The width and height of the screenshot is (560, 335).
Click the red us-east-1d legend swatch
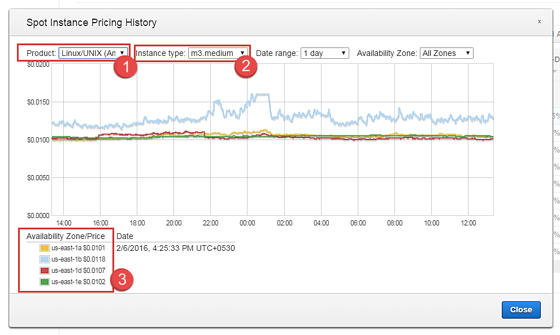(x=44, y=271)
